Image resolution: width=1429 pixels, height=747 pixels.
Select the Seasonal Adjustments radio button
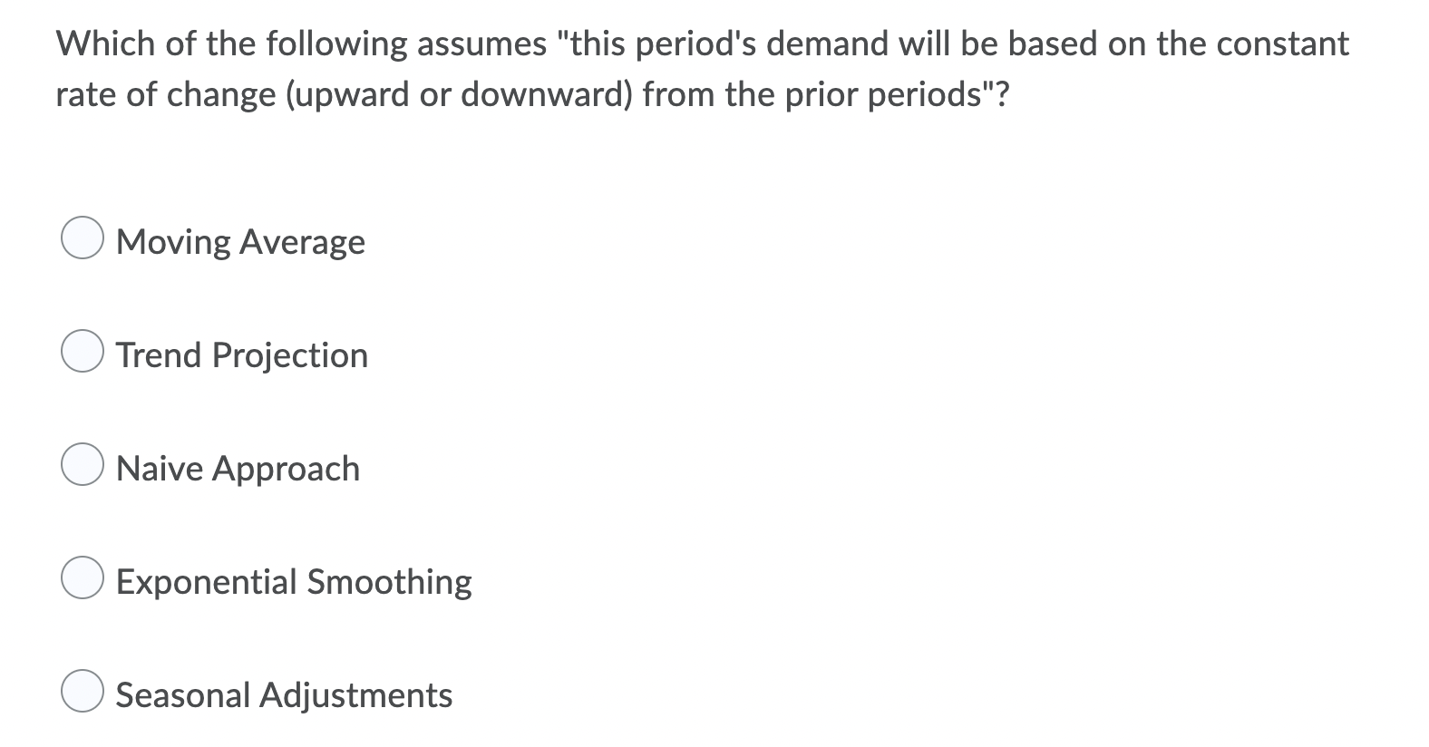click(82, 692)
